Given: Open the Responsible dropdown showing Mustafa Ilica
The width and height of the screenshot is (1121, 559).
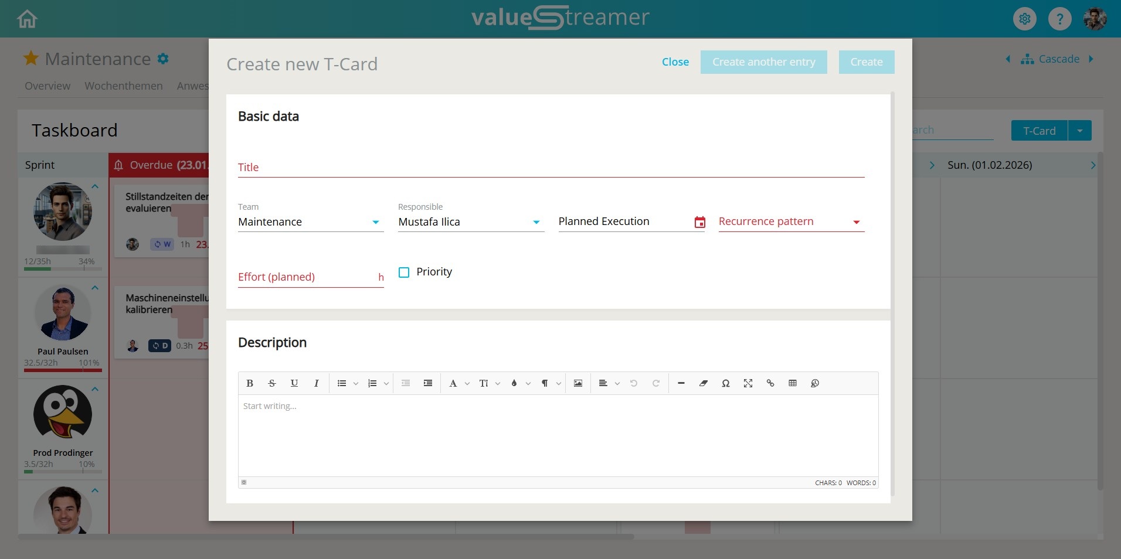Looking at the screenshot, I should [x=470, y=222].
